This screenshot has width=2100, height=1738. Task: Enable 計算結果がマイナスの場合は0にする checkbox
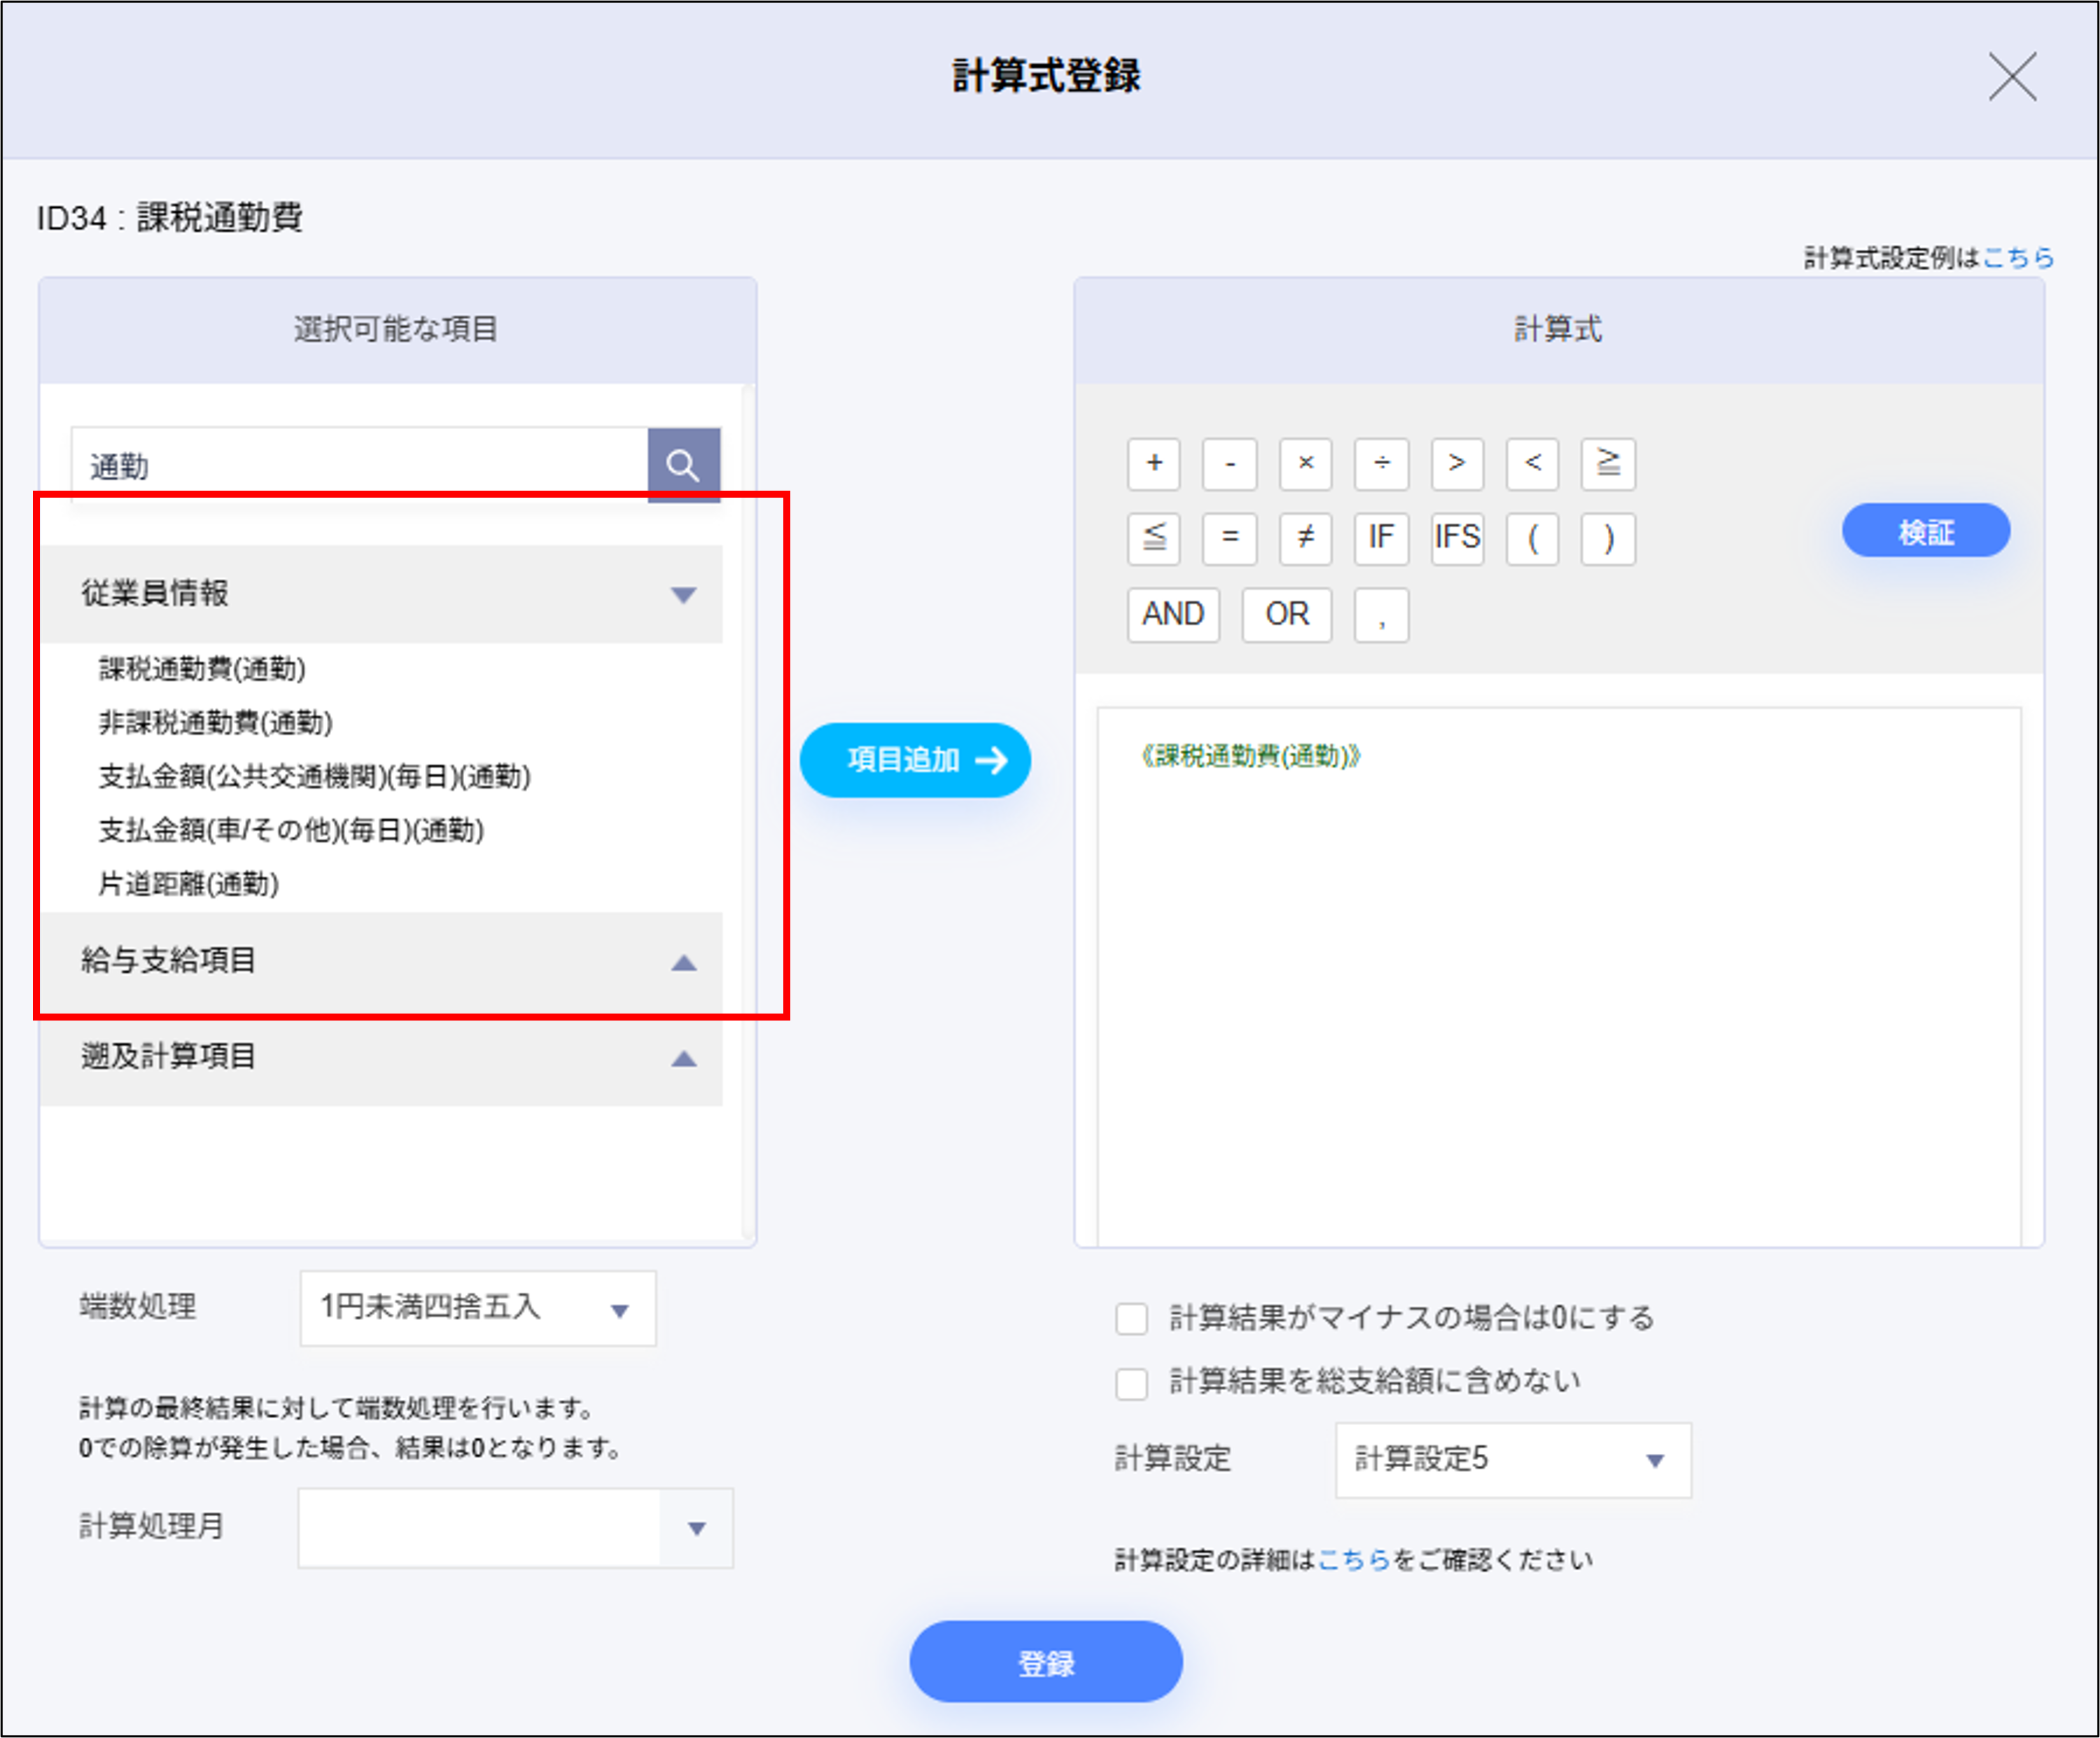1132,1318
